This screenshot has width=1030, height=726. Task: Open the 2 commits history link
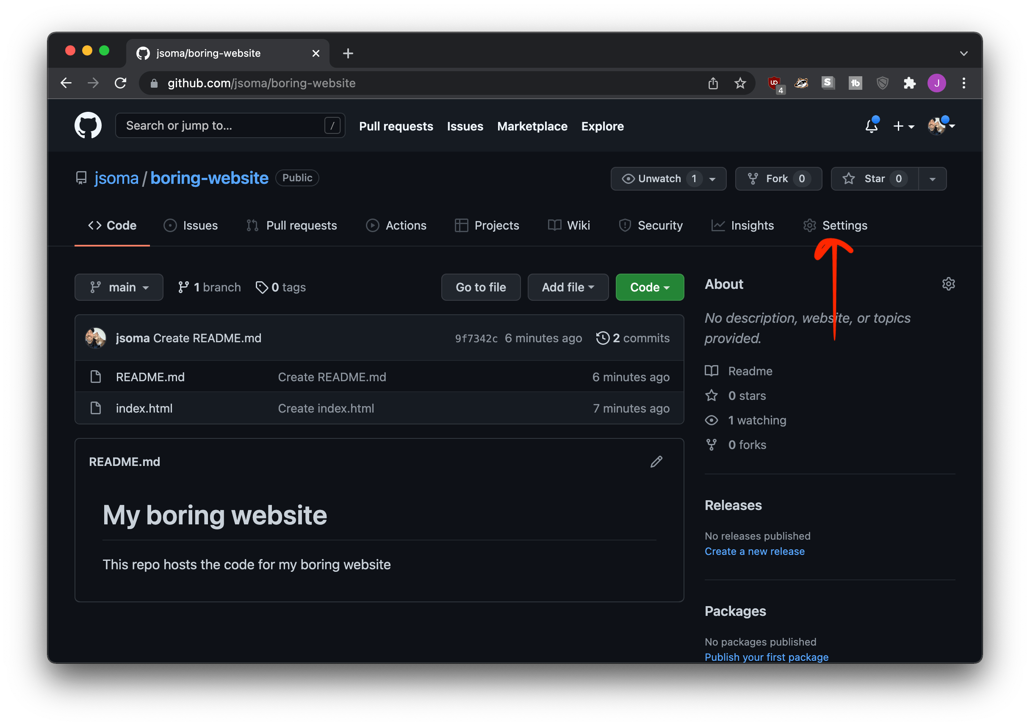[633, 338]
